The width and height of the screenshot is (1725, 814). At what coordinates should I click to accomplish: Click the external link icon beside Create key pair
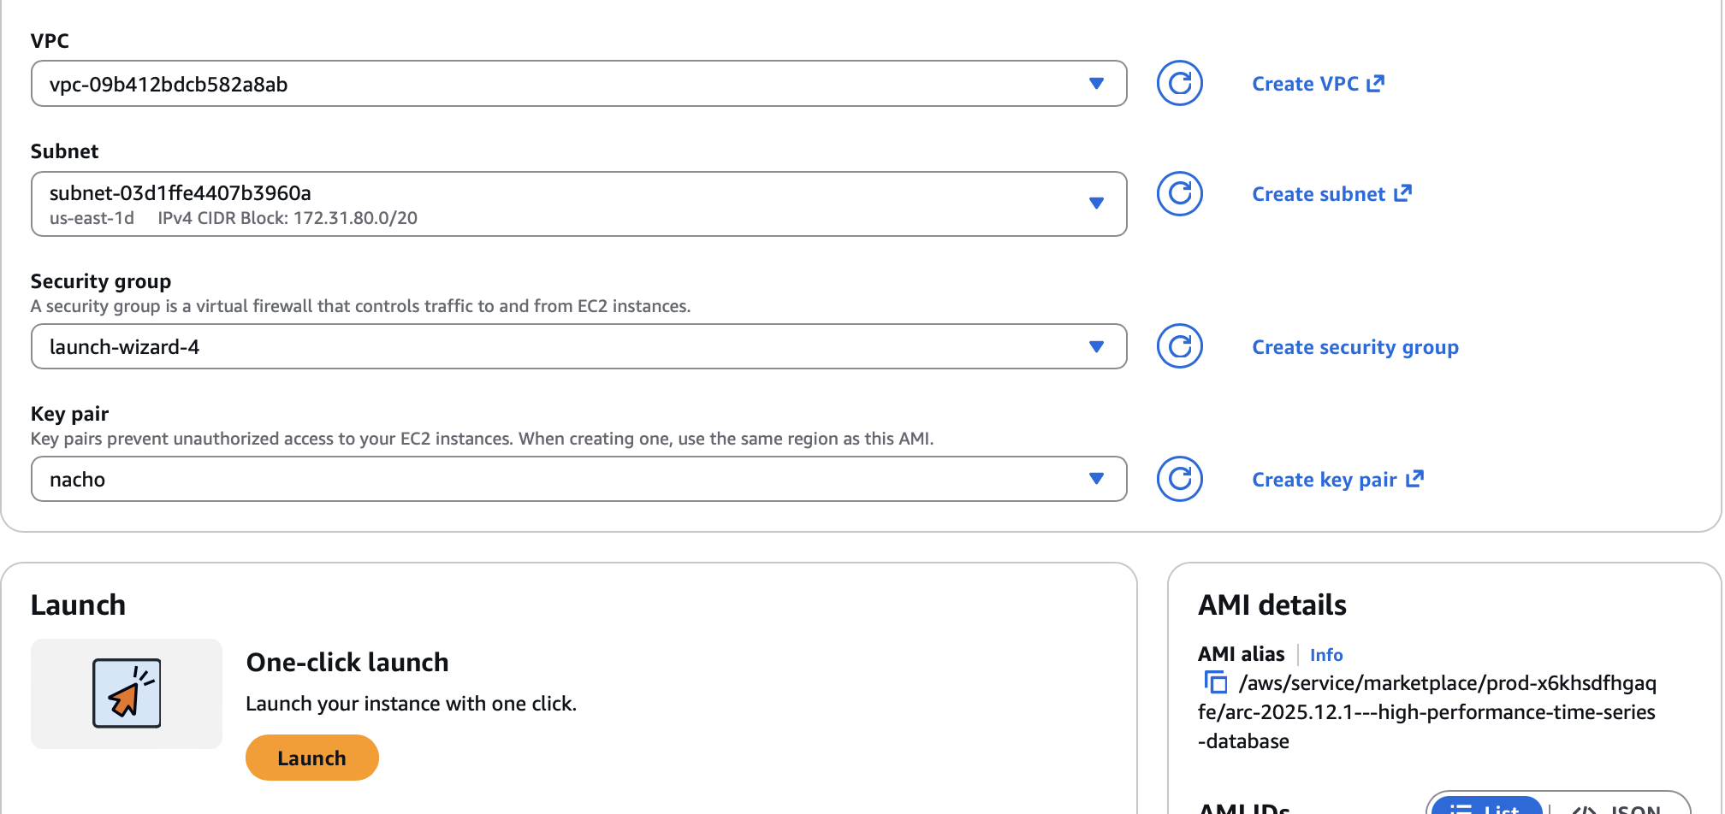tap(1417, 478)
